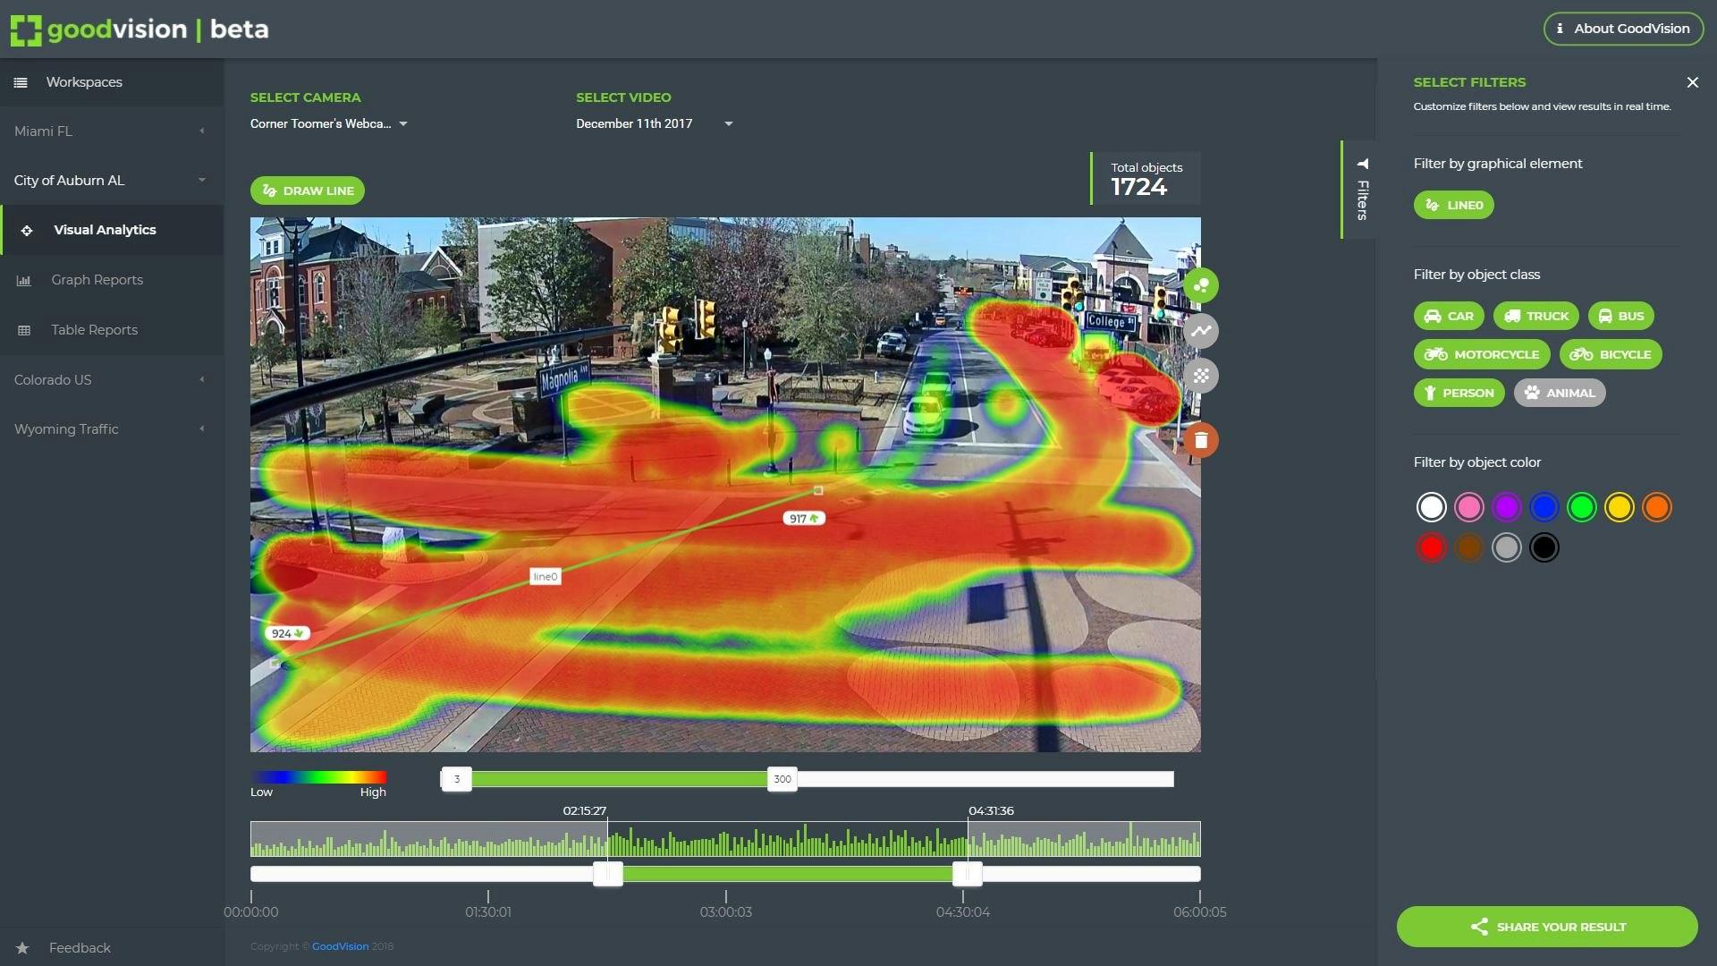Switch to the line chart overlay view

point(1201,330)
